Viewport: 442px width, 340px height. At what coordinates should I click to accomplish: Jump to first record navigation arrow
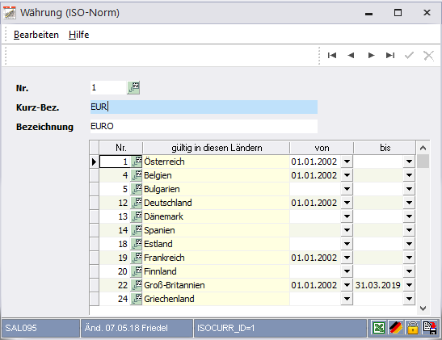(x=332, y=55)
